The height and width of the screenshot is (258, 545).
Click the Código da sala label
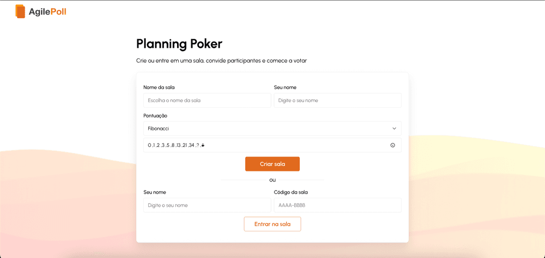pos(291,192)
